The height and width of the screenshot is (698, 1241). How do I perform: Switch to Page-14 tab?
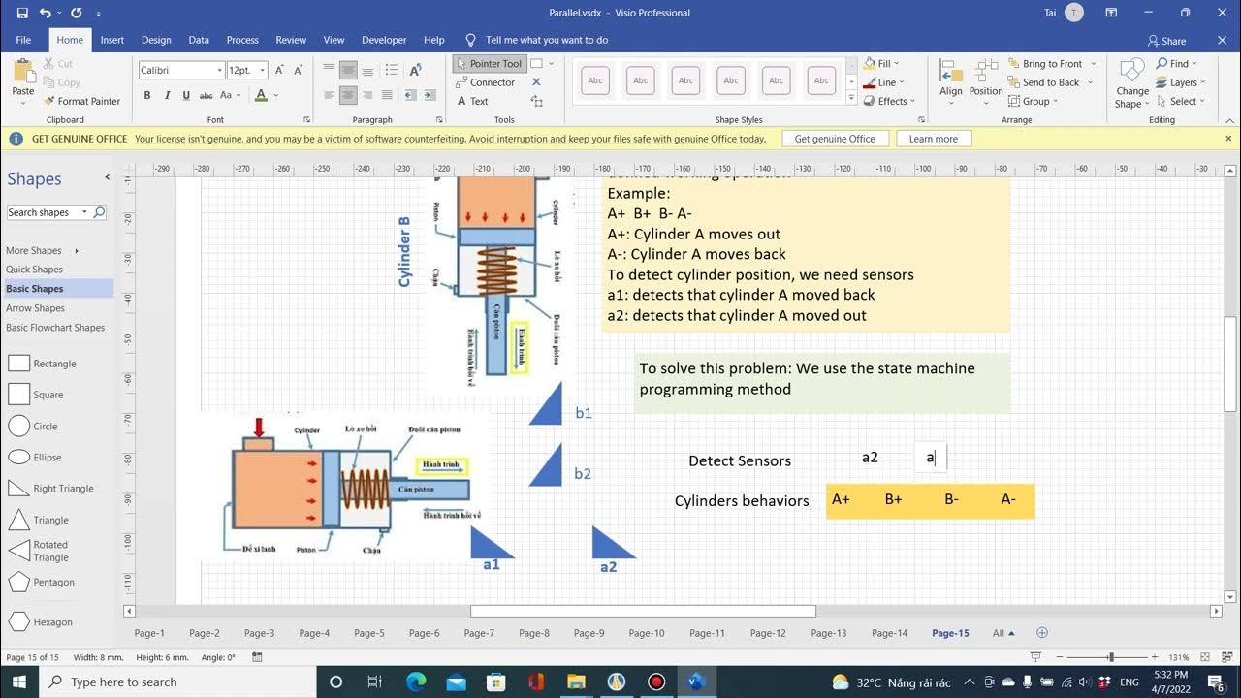[889, 633]
